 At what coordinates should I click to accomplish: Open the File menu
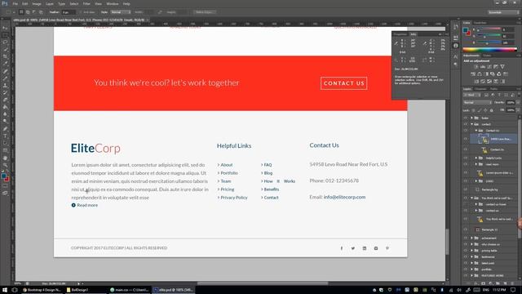(x=15, y=3)
